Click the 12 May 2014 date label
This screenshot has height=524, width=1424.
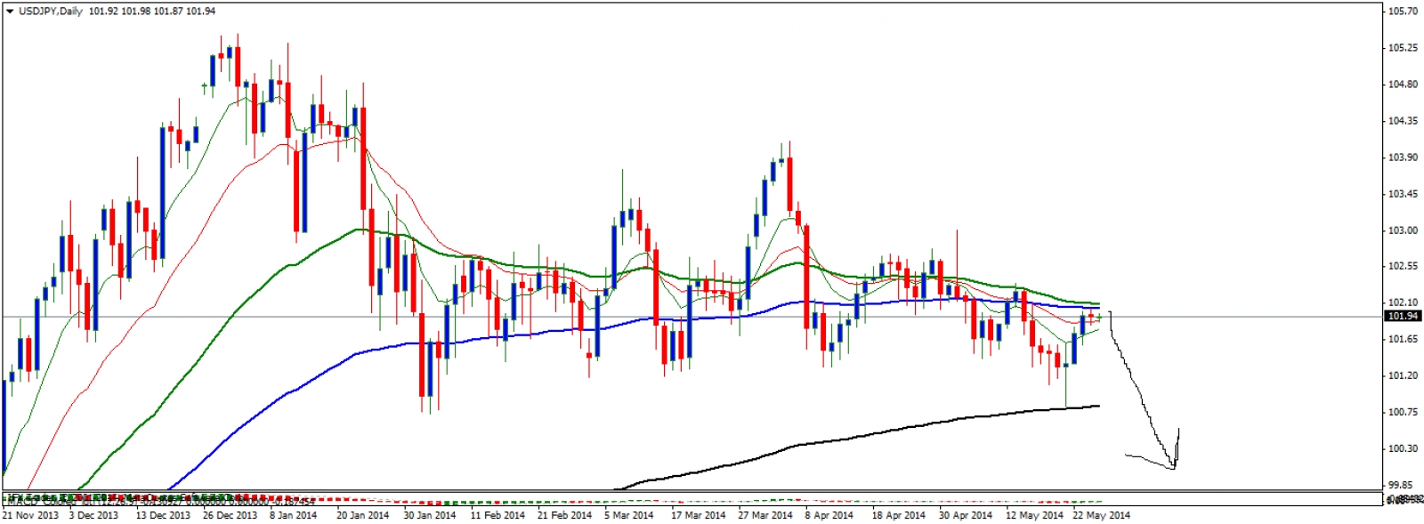tap(1034, 515)
